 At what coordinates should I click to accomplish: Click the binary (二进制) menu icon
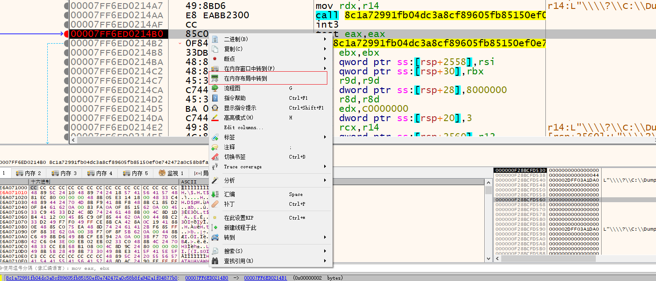pyautogui.click(x=215, y=39)
